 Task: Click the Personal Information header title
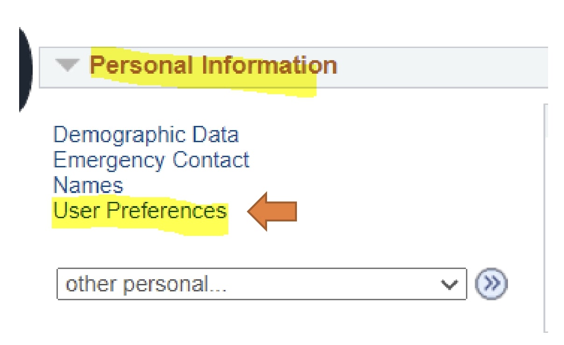tap(213, 65)
